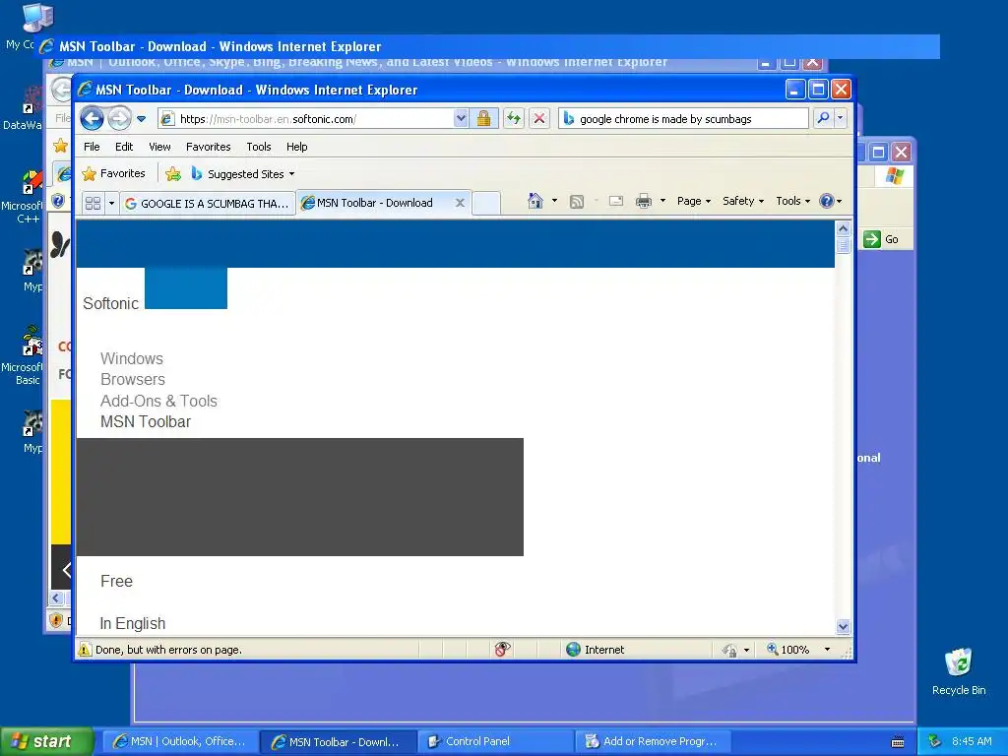
Task: Open the Safety command menu
Action: click(743, 201)
